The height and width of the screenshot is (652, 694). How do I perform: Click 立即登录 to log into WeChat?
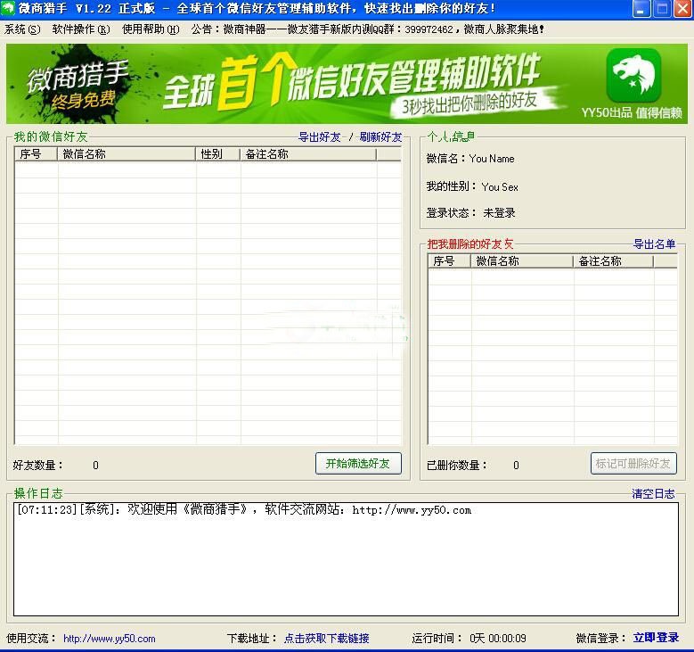[656, 638]
